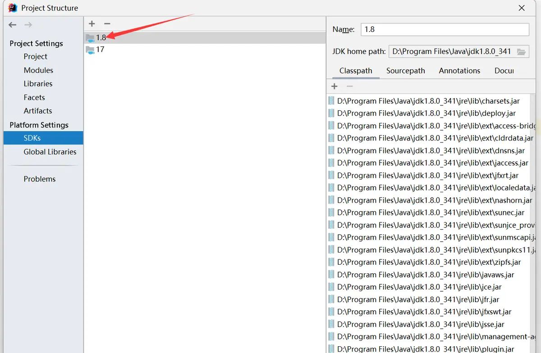Click the jar icon beside jfxswt.jar

(x=331, y=312)
